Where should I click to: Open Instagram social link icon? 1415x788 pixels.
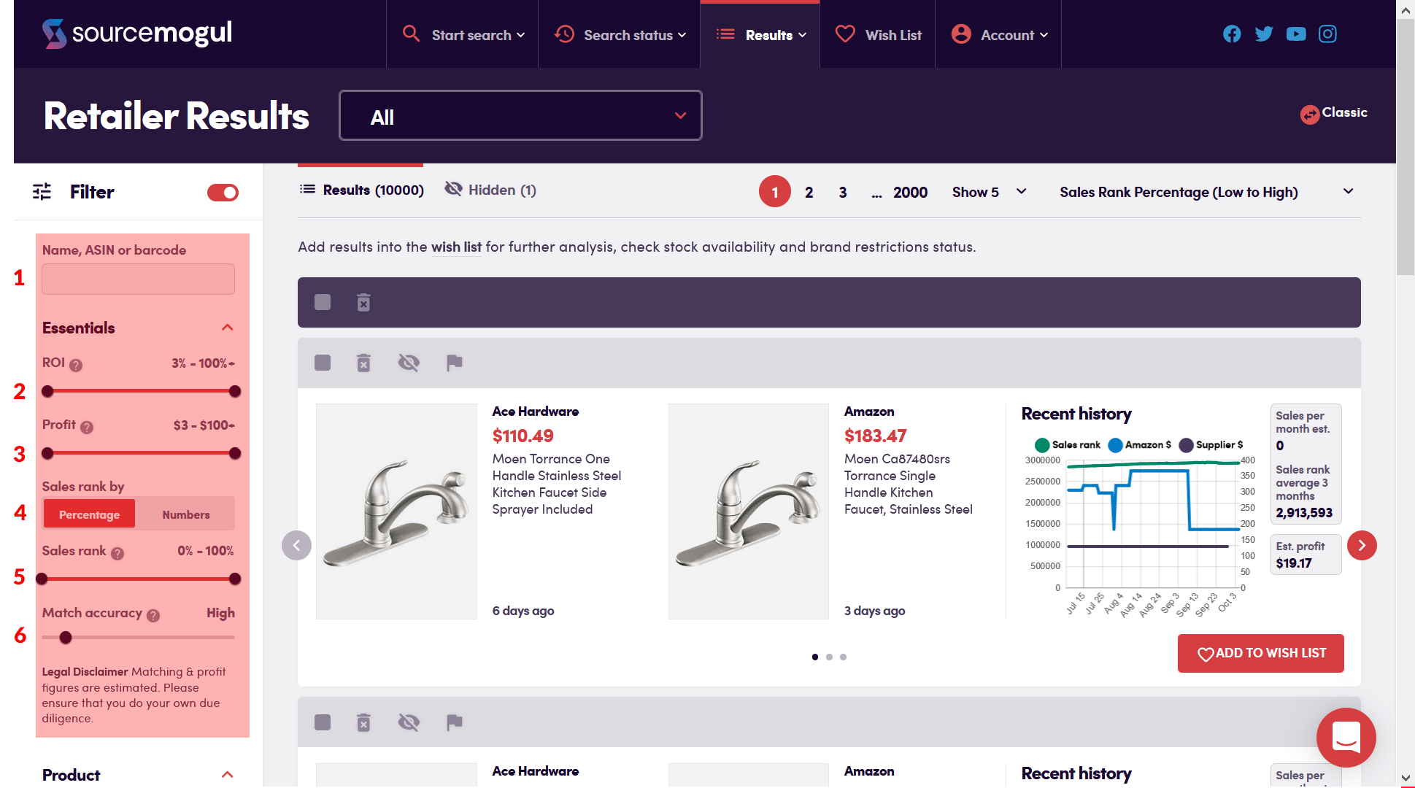[1327, 34]
